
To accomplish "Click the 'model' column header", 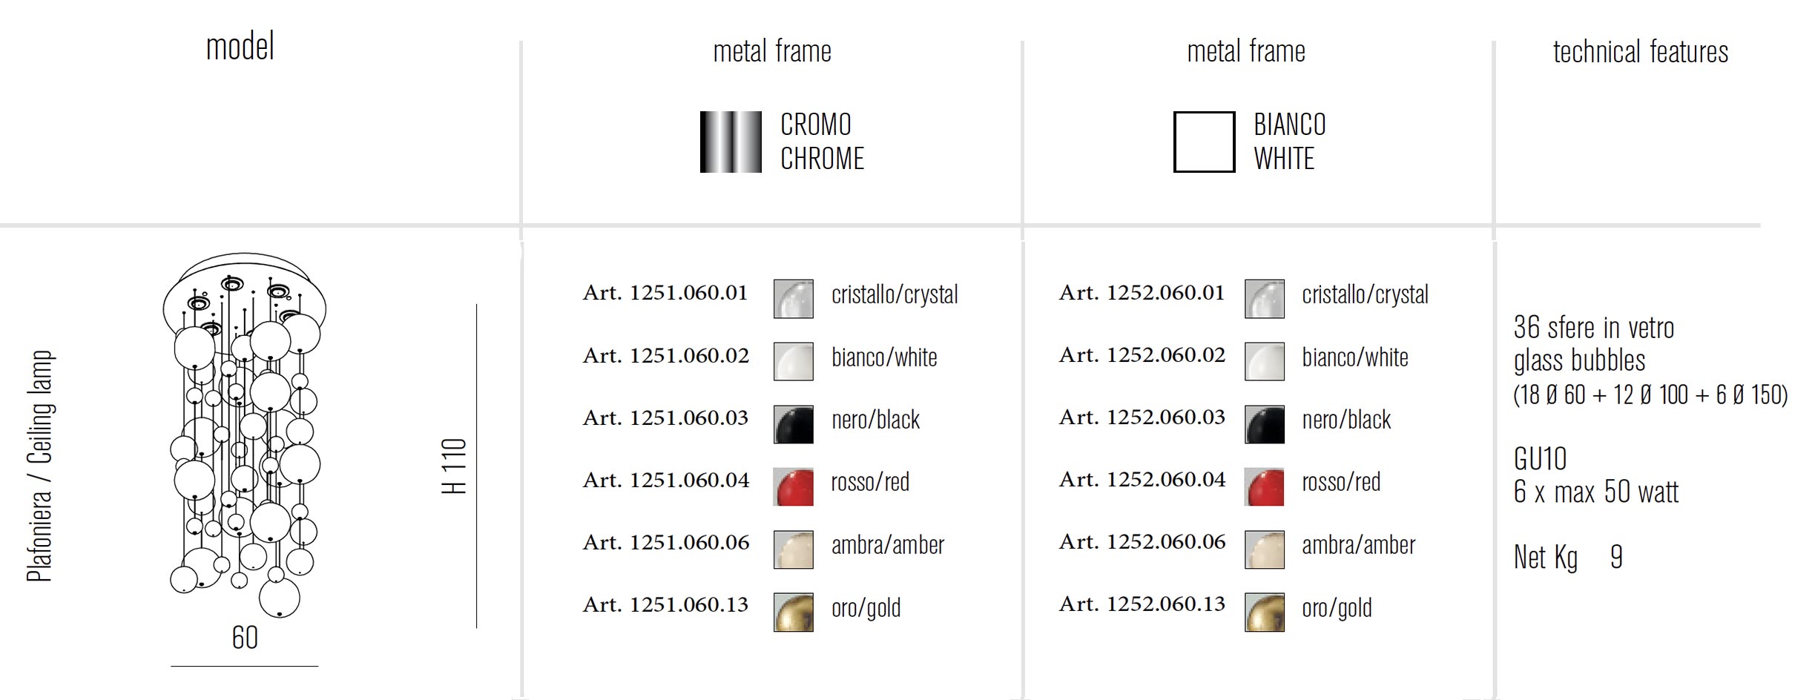I will [240, 47].
